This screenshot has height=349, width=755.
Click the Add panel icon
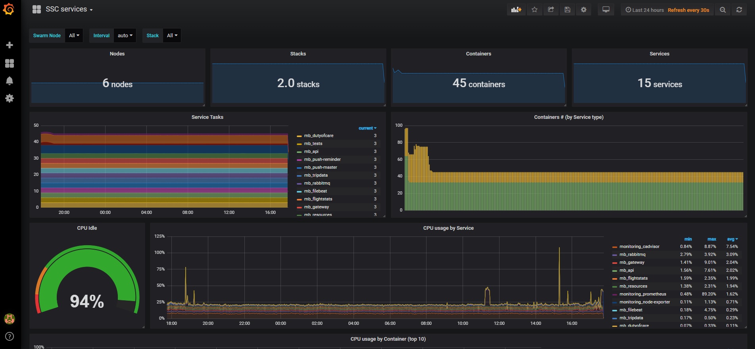(516, 10)
